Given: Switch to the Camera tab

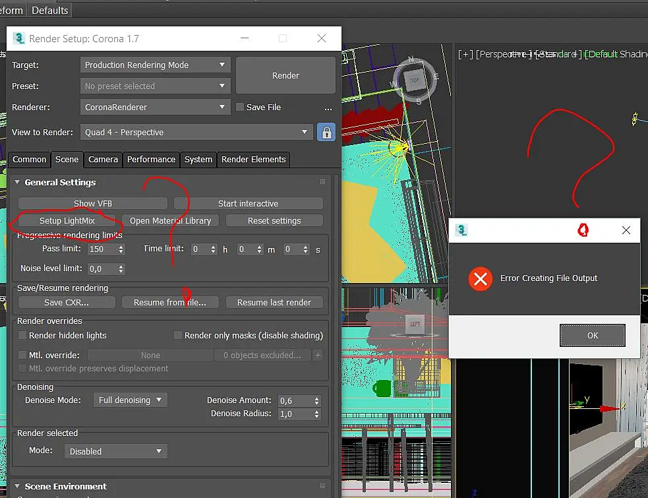Looking at the screenshot, I should 103,160.
